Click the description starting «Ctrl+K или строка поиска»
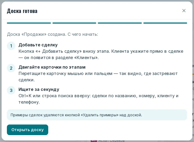 tap(99, 99)
